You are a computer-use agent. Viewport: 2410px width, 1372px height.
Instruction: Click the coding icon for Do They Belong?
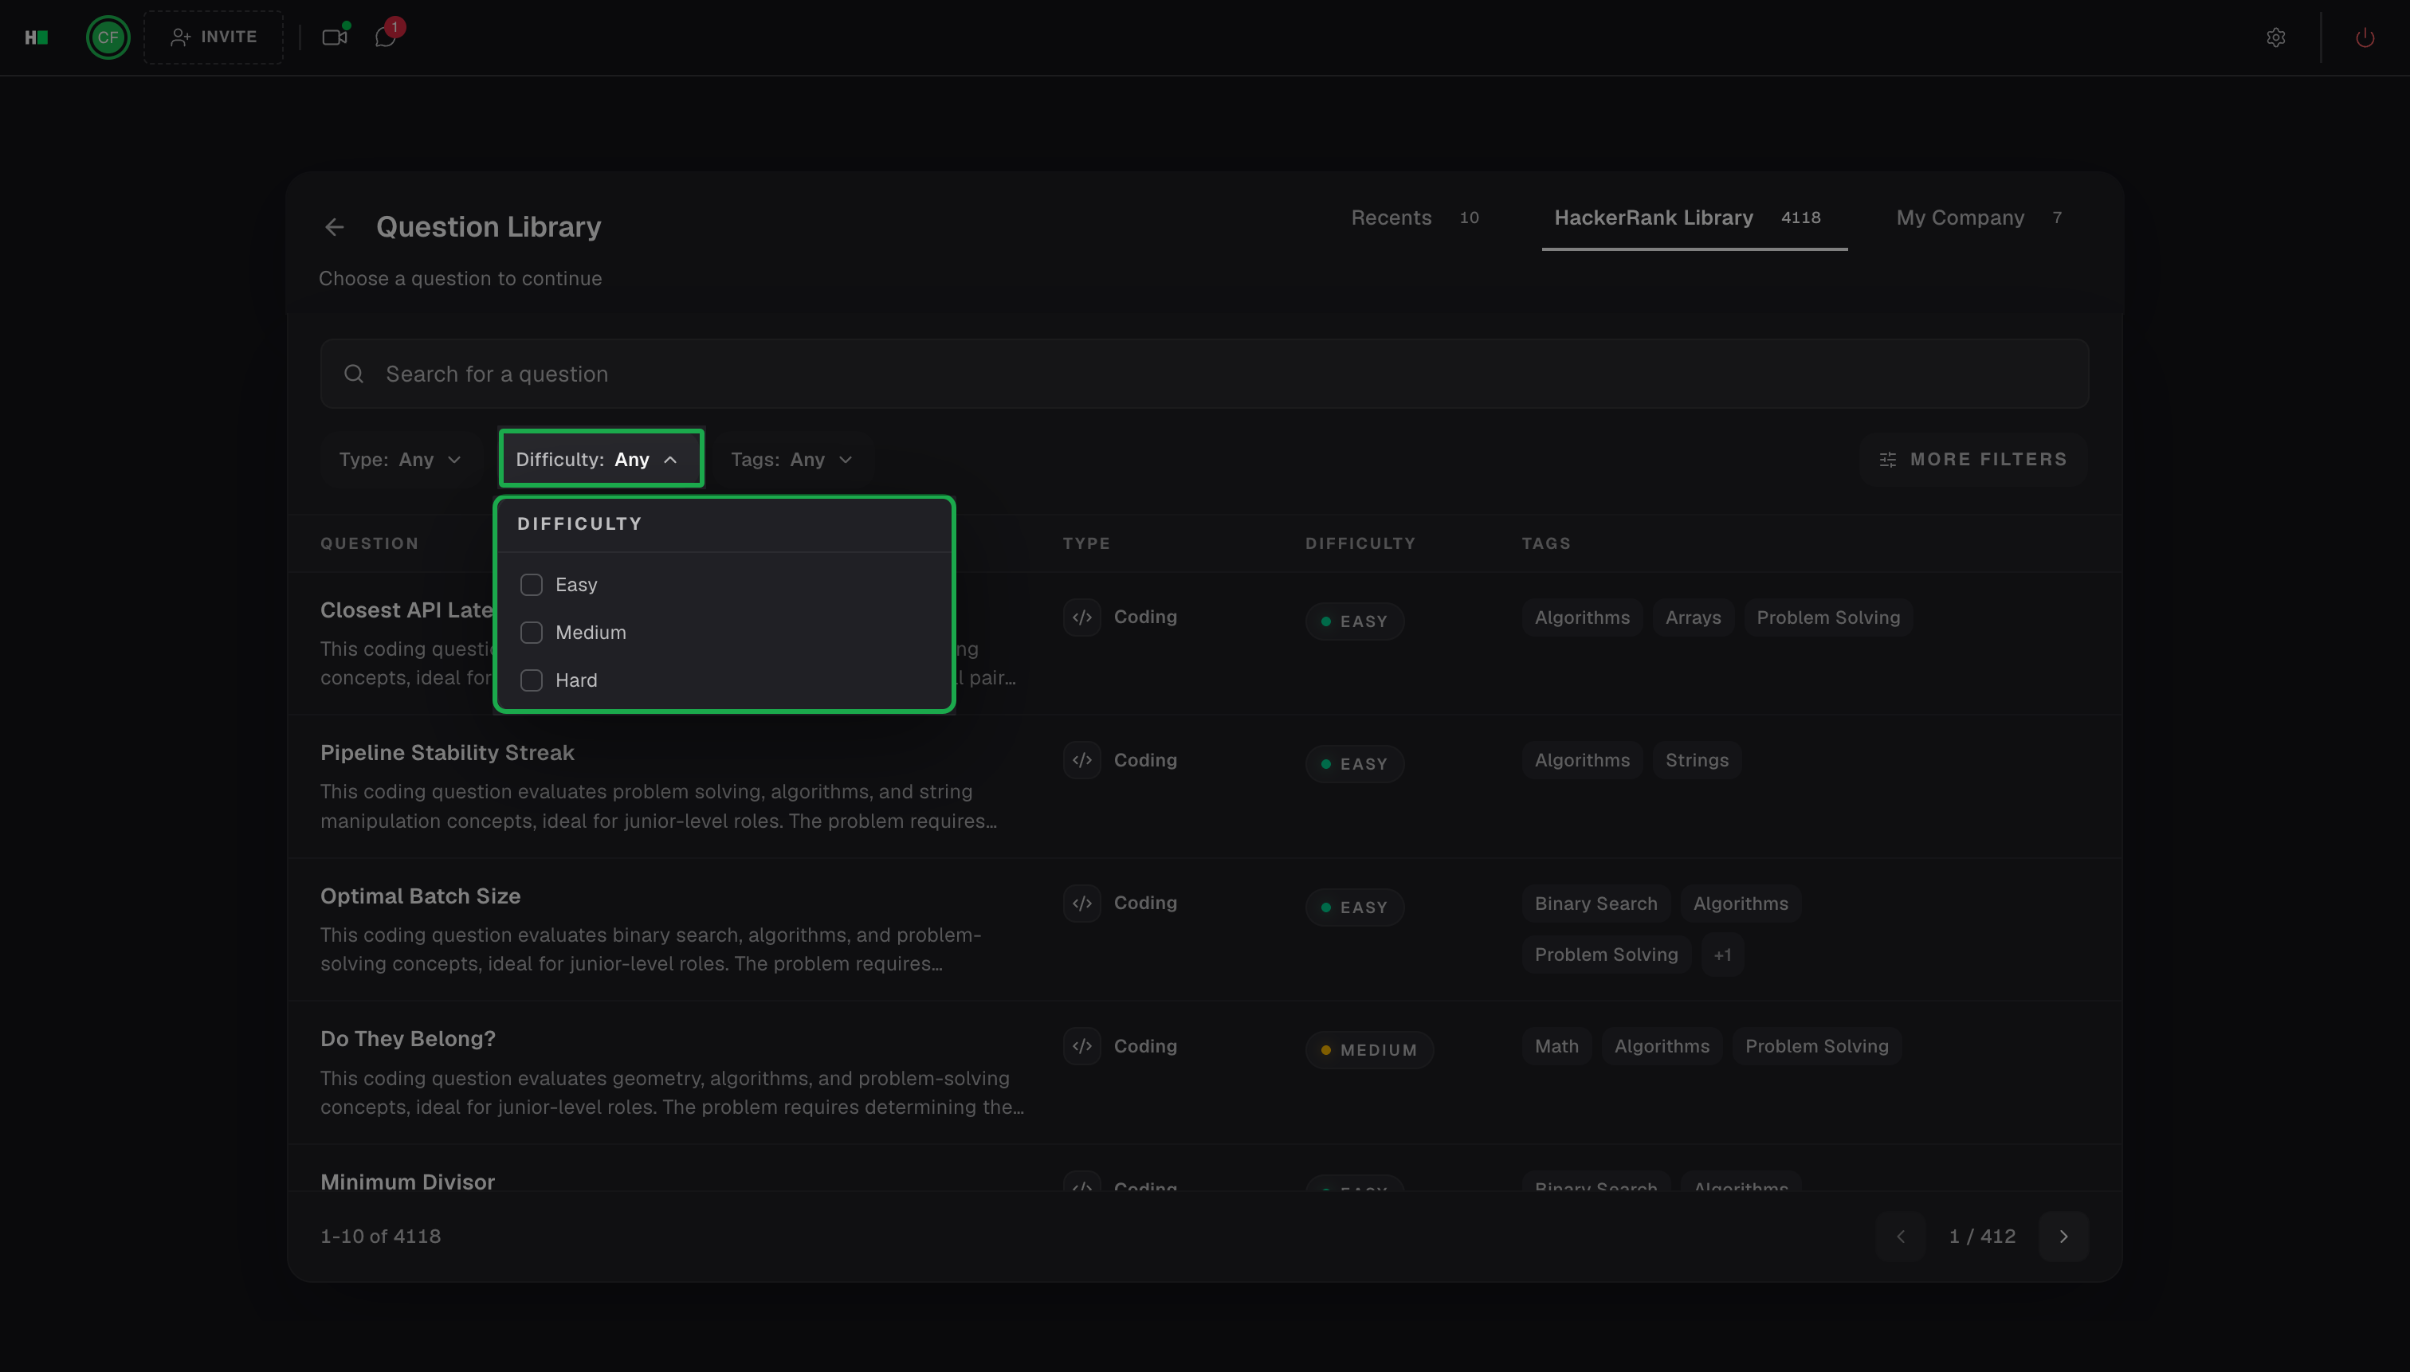[1082, 1046]
